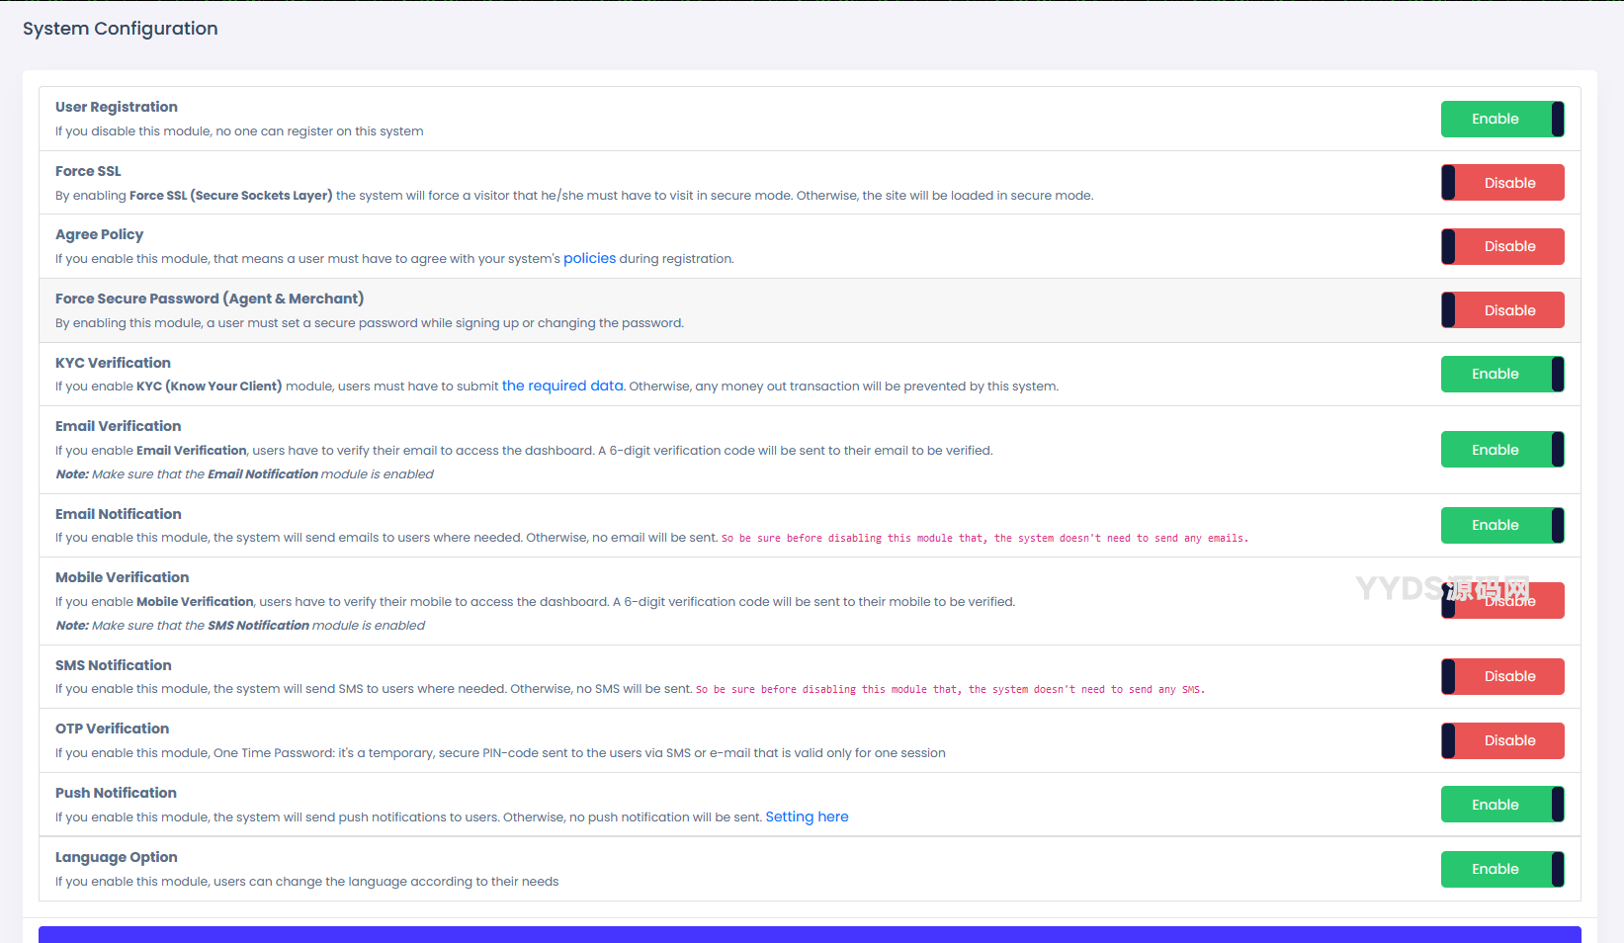
Task: Enable the OTP Verification toggle
Action: pyautogui.click(x=1501, y=741)
